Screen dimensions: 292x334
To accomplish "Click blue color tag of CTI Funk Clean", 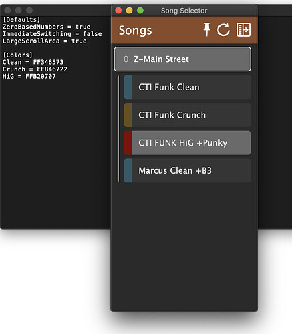I will [128, 87].
